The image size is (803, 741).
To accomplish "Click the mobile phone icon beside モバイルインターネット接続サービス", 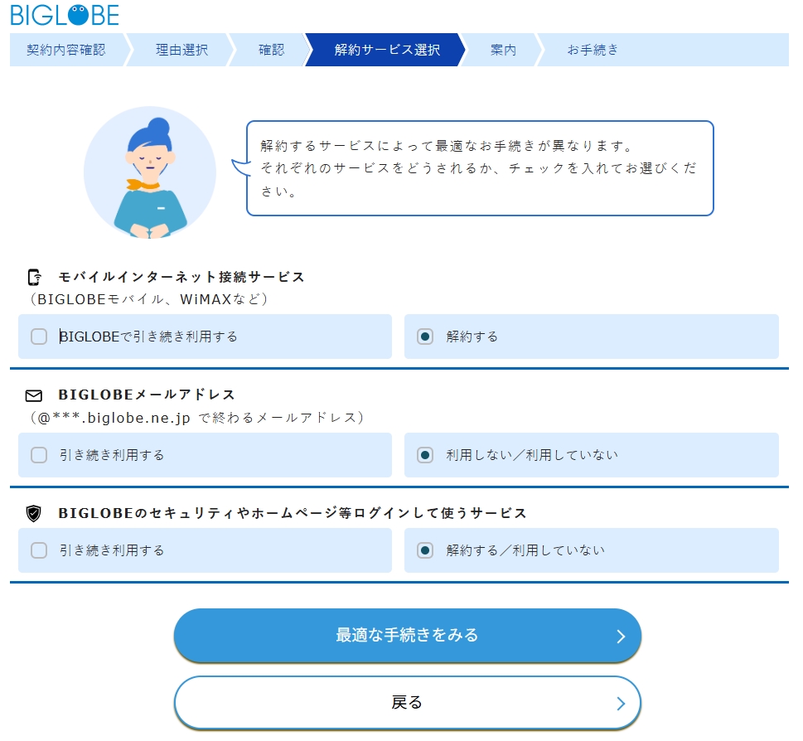I will pyautogui.click(x=34, y=277).
